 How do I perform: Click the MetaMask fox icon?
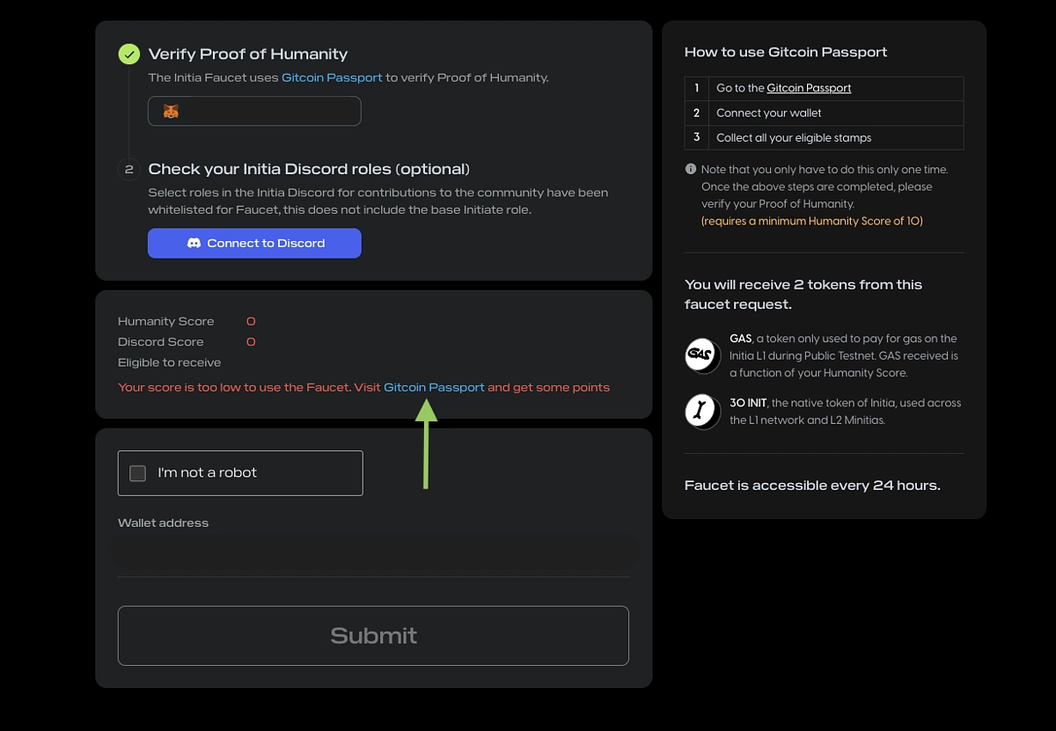click(x=171, y=112)
